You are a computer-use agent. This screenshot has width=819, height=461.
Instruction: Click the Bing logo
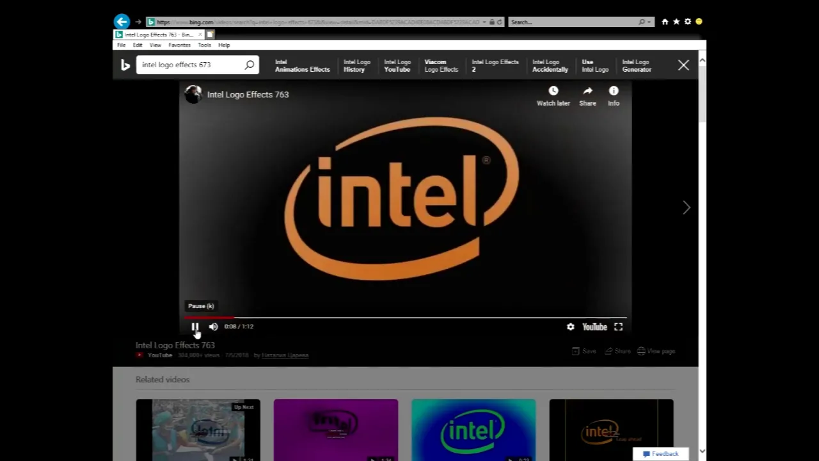(x=125, y=65)
